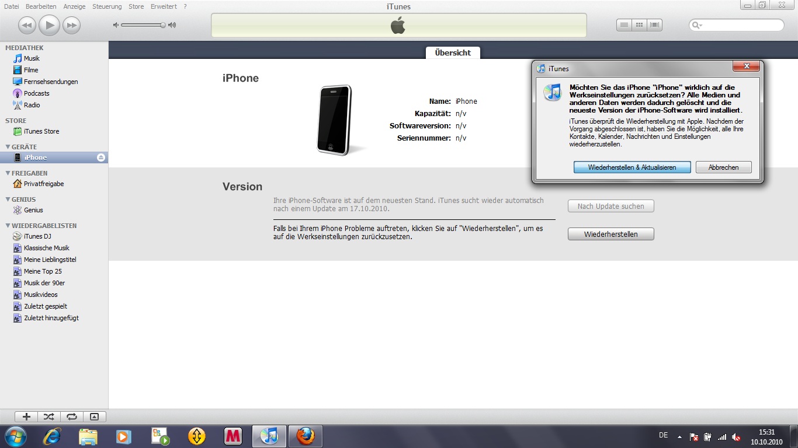Image resolution: width=798 pixels, height=448 pixels.
Task: Click the Wiederherstellen button
Action: 611,234
